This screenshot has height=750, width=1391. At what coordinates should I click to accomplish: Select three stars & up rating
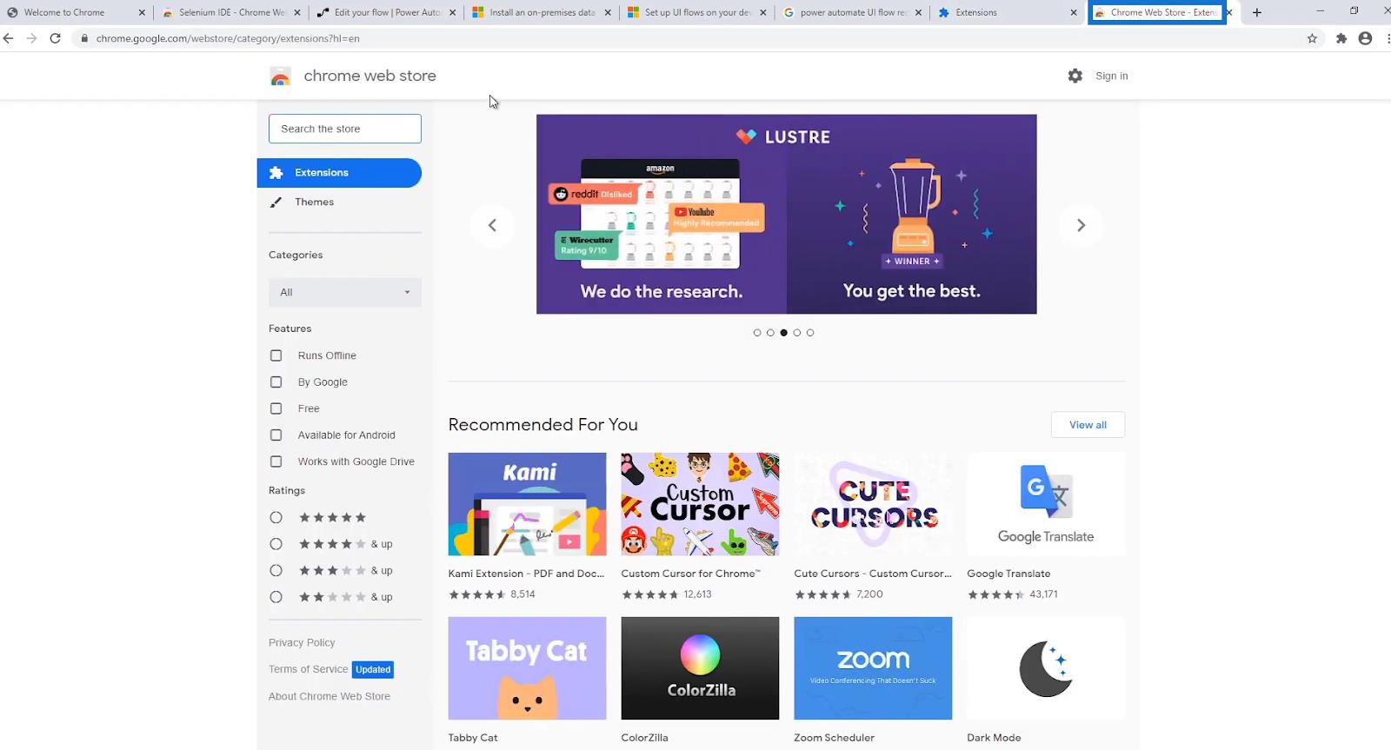pyautogui.click(x=276, y=570)
